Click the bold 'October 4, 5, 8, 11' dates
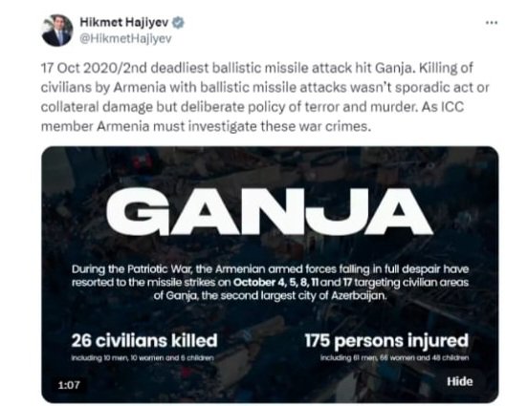 275,282
